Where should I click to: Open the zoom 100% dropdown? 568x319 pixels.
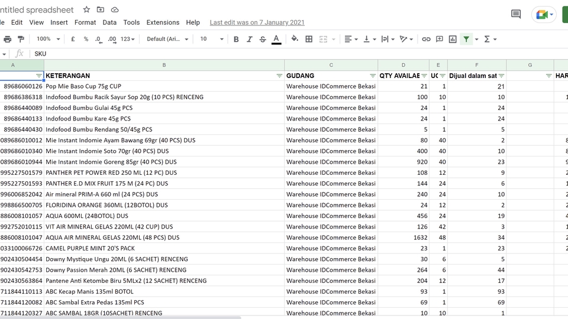tap(48, 39)
